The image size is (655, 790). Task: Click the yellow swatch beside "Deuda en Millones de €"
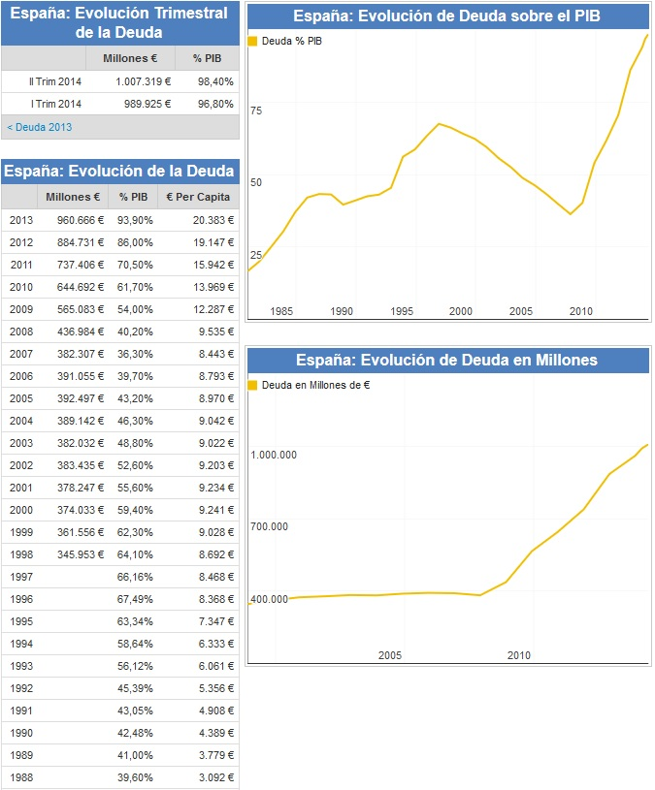(254, 385)
